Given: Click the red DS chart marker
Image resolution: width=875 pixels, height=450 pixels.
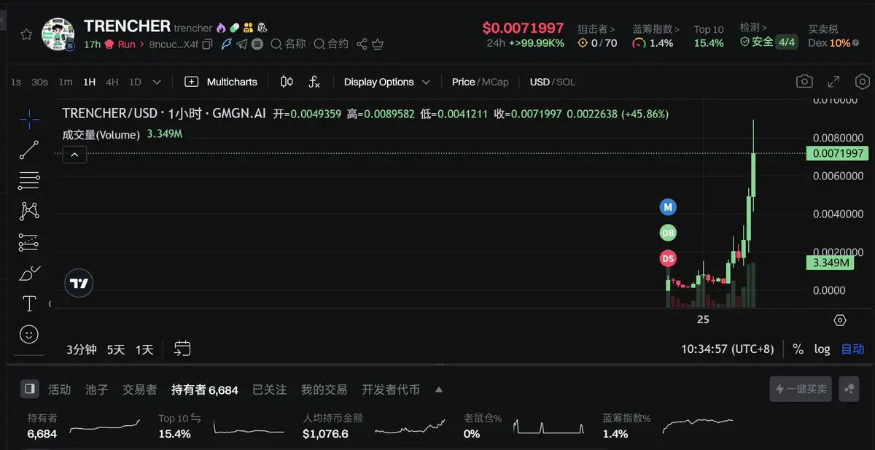Looking at the screenshot, I should 668,257.
